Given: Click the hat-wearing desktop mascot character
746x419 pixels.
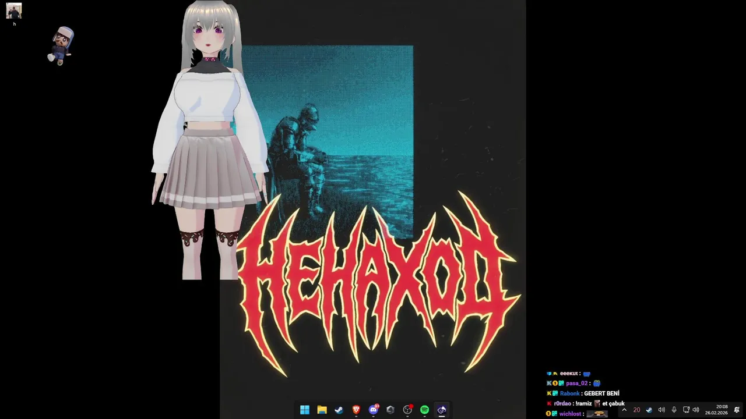Looking at the screenshot, I should tap(61, 45).
